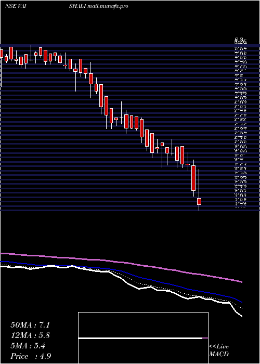260x364 pixels.
Task: Click the MACD panel white signal line
Action: click(x=140, y=338)
